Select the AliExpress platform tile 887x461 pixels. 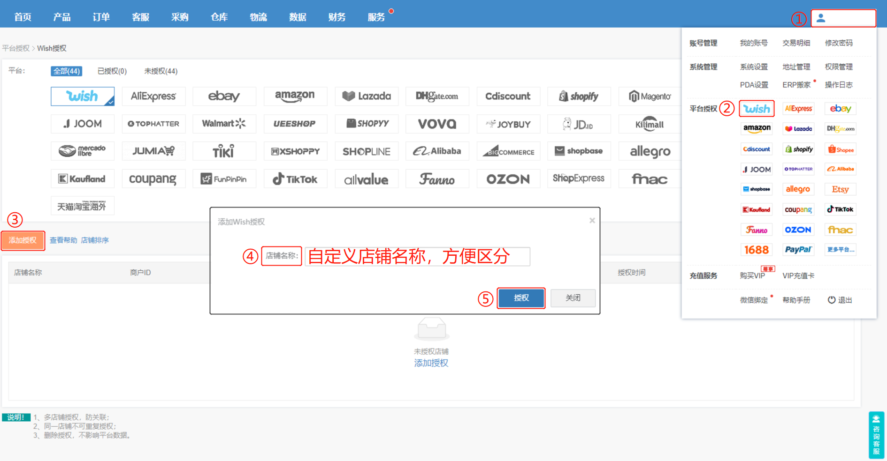click(x=153, y=97)
